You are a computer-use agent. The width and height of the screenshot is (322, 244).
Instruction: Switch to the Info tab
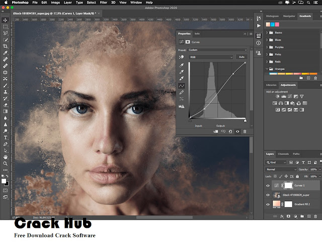[197, 34]
